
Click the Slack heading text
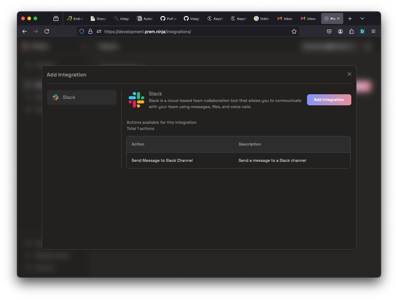[x=156, y=94]
